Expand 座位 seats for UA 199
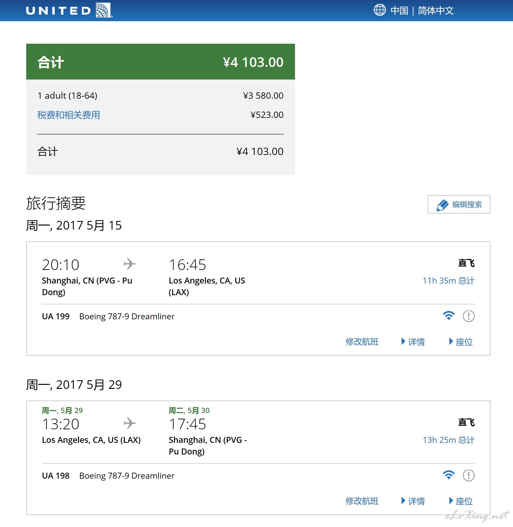 tap(461, 342)
